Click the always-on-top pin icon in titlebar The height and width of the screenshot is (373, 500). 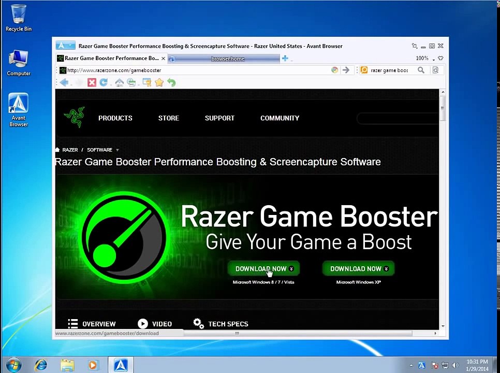point(414,46)
